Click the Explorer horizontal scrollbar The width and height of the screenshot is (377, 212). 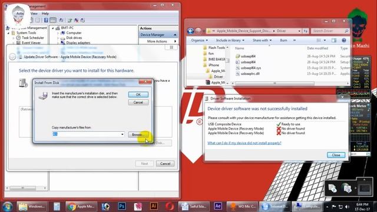click(x=275, y=84)
